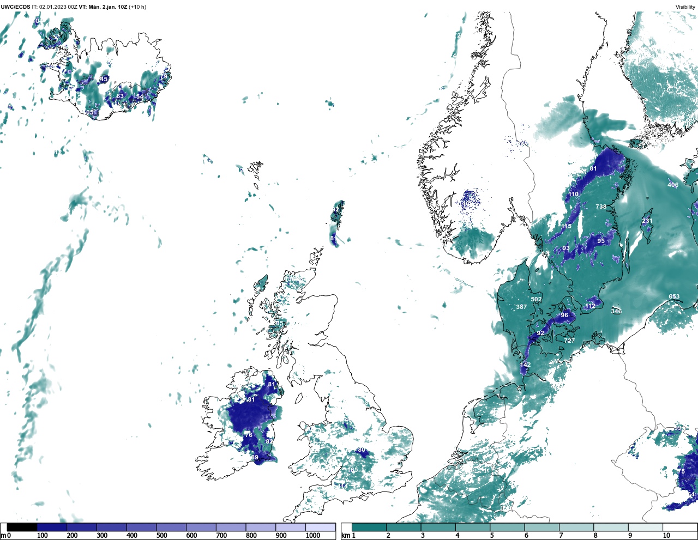This screenshot has height=540, width=698.
Task: Click the '110' value in Sweden
Action: (x=573, y=194)
